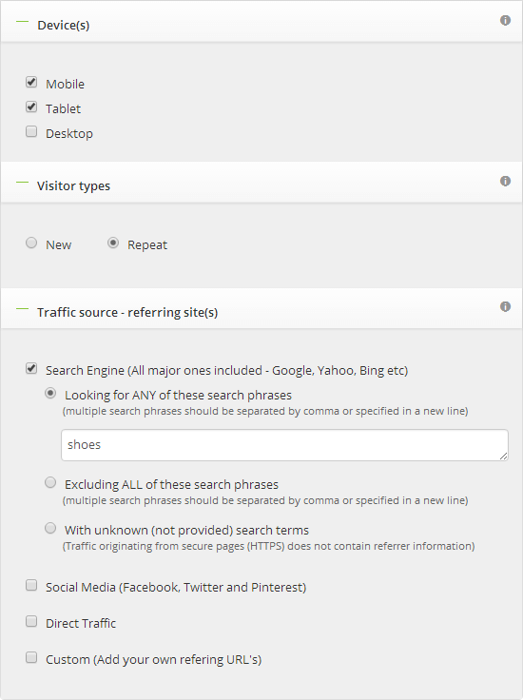Collapse Traffic source referring sites section
Image resolution: width=523 pixels, height=700 pixels.
click(22, 308)
